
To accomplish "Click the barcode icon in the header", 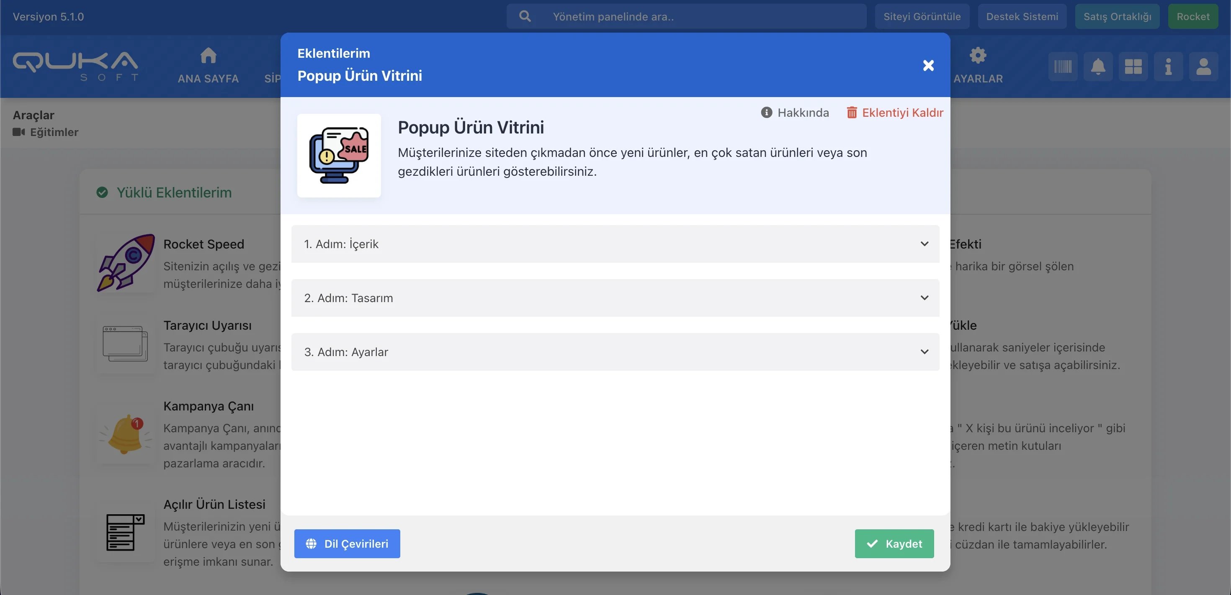I will tap(1062, 67).
